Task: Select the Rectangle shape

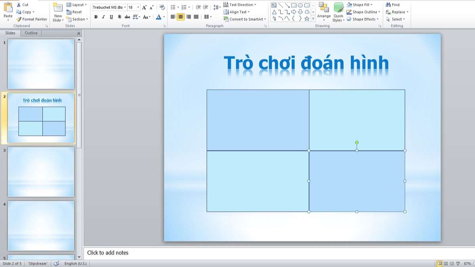Action: point(294,5)
